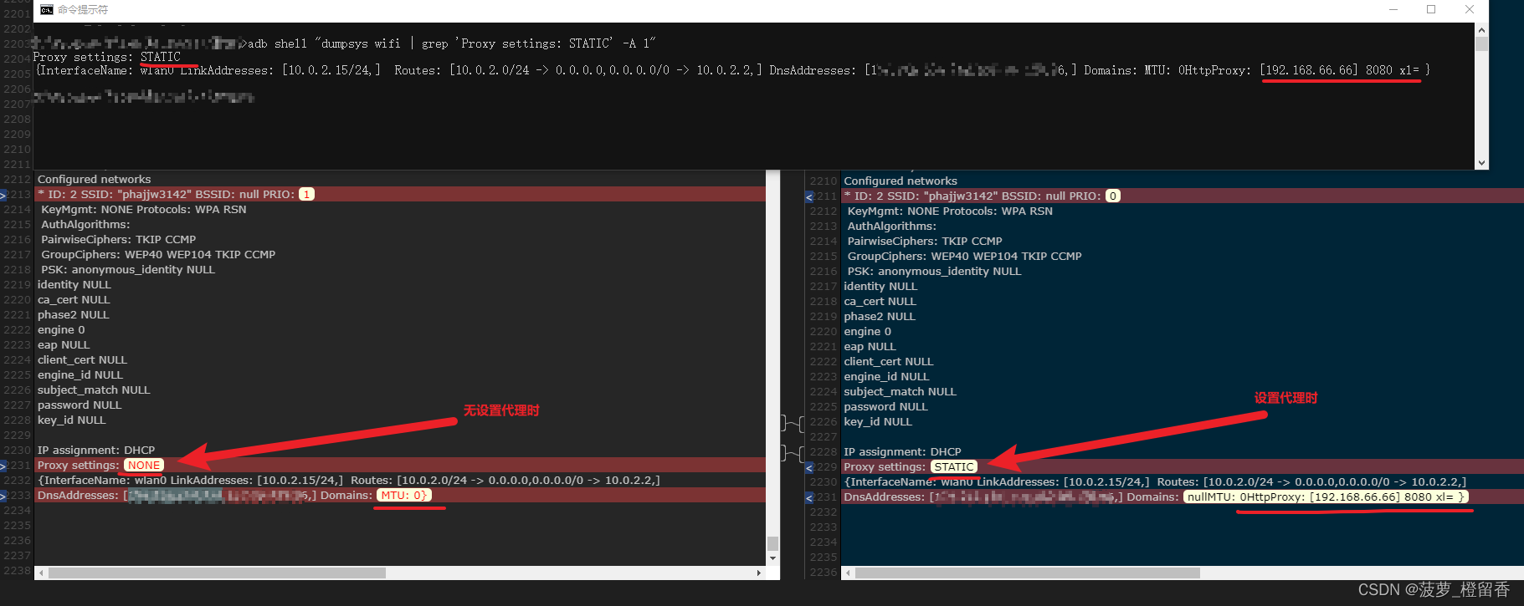Viewport: 1524px width, 606px height.
Task: Click the highlighted PRIO value 0 in right pane
Action: (1112, 196)
